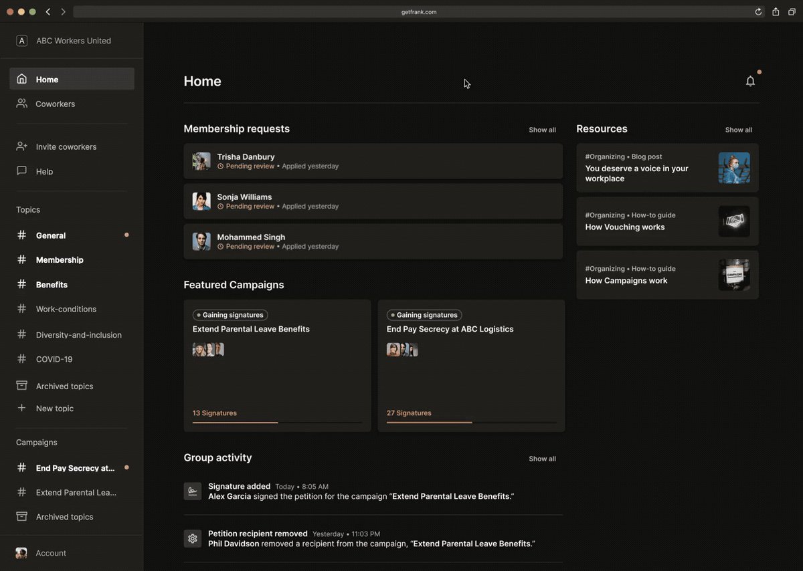Click the gear icon beside Petition recipient removed
This screenshot has height=571, width=803.
(x=193, y=538)
